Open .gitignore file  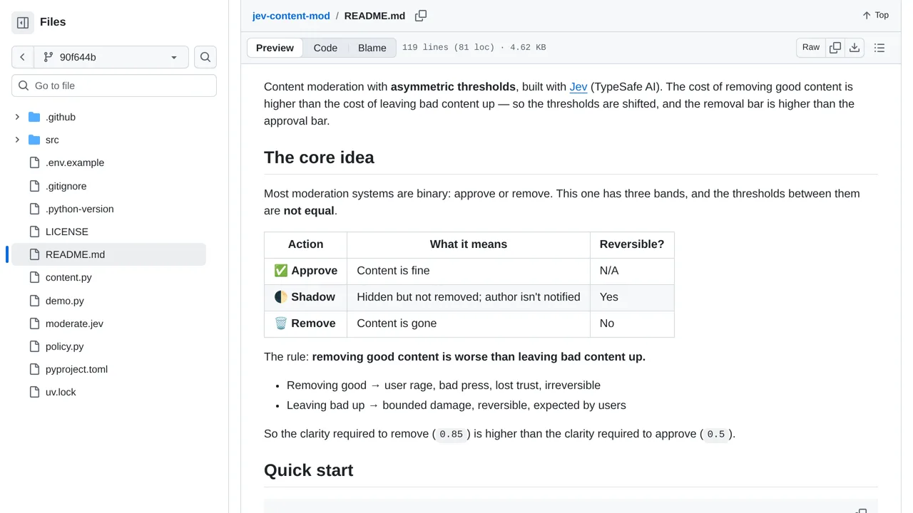(66, 186)
